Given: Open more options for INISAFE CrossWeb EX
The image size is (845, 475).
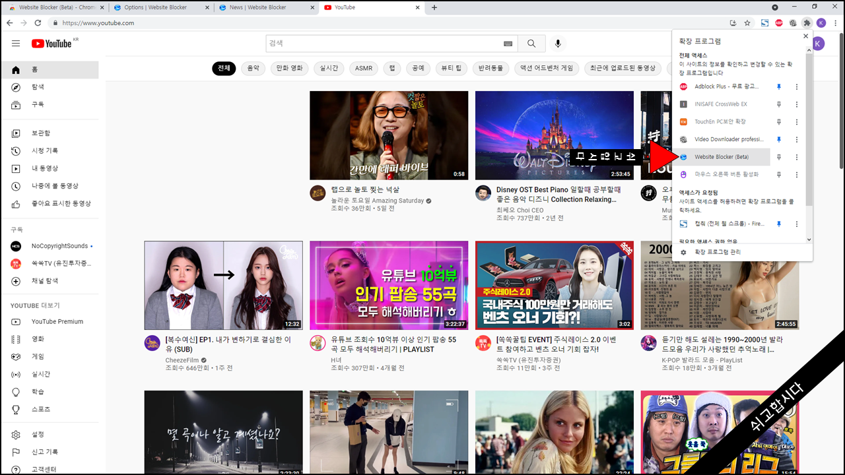Looking at the screenshot, I should coord(797,104).
